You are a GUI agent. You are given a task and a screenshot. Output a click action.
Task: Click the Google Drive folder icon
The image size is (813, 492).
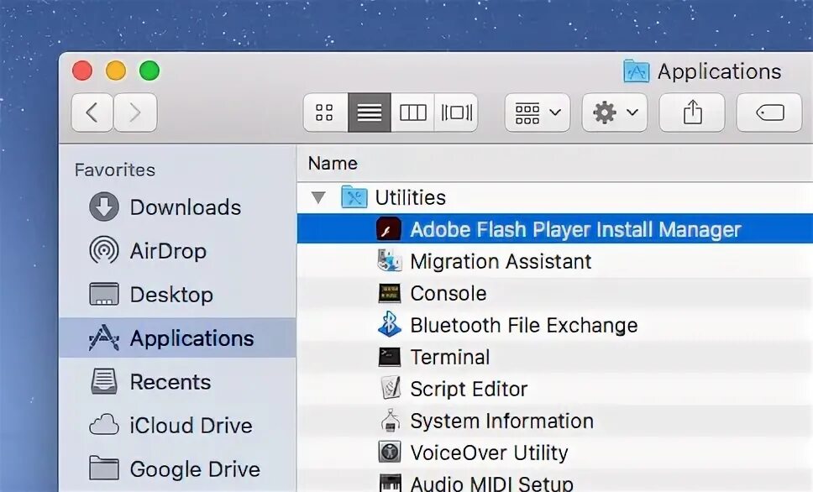[103, 468]
